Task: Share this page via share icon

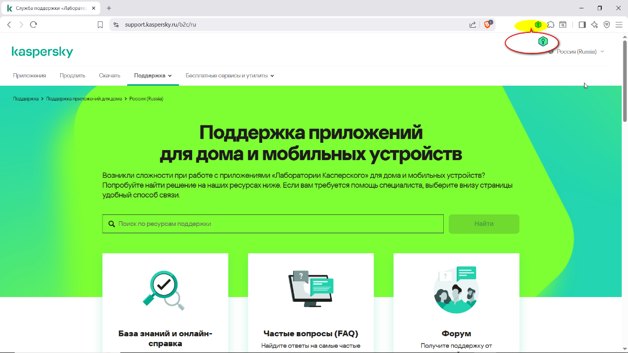Action: coord(473,25)
